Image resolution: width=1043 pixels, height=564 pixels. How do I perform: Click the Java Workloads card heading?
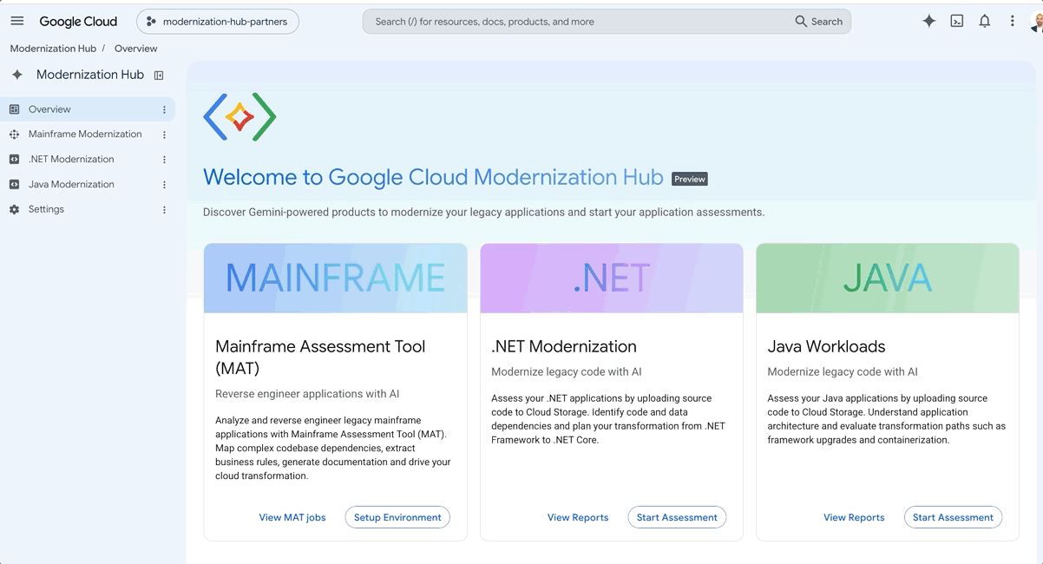(827, 346)
